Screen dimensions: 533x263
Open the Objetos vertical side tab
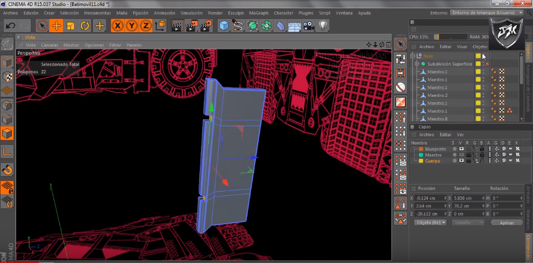(528, 51)
